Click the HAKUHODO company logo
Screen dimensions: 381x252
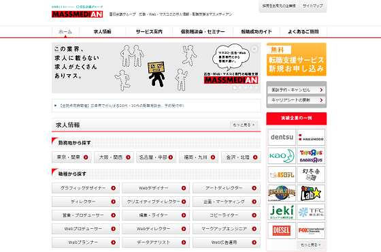pyautogui.click(x=311, y=137)
